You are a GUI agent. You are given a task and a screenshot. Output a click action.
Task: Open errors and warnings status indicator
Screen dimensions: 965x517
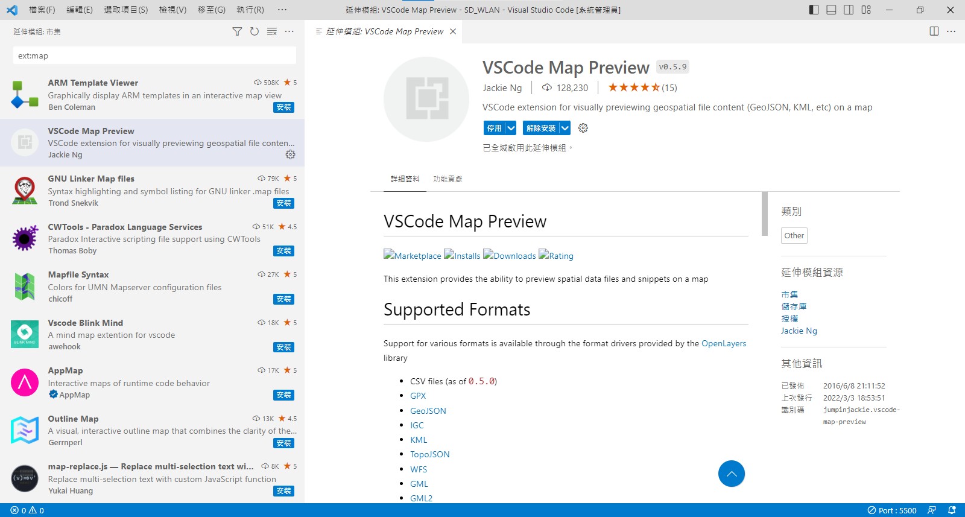tap(27, 510)
